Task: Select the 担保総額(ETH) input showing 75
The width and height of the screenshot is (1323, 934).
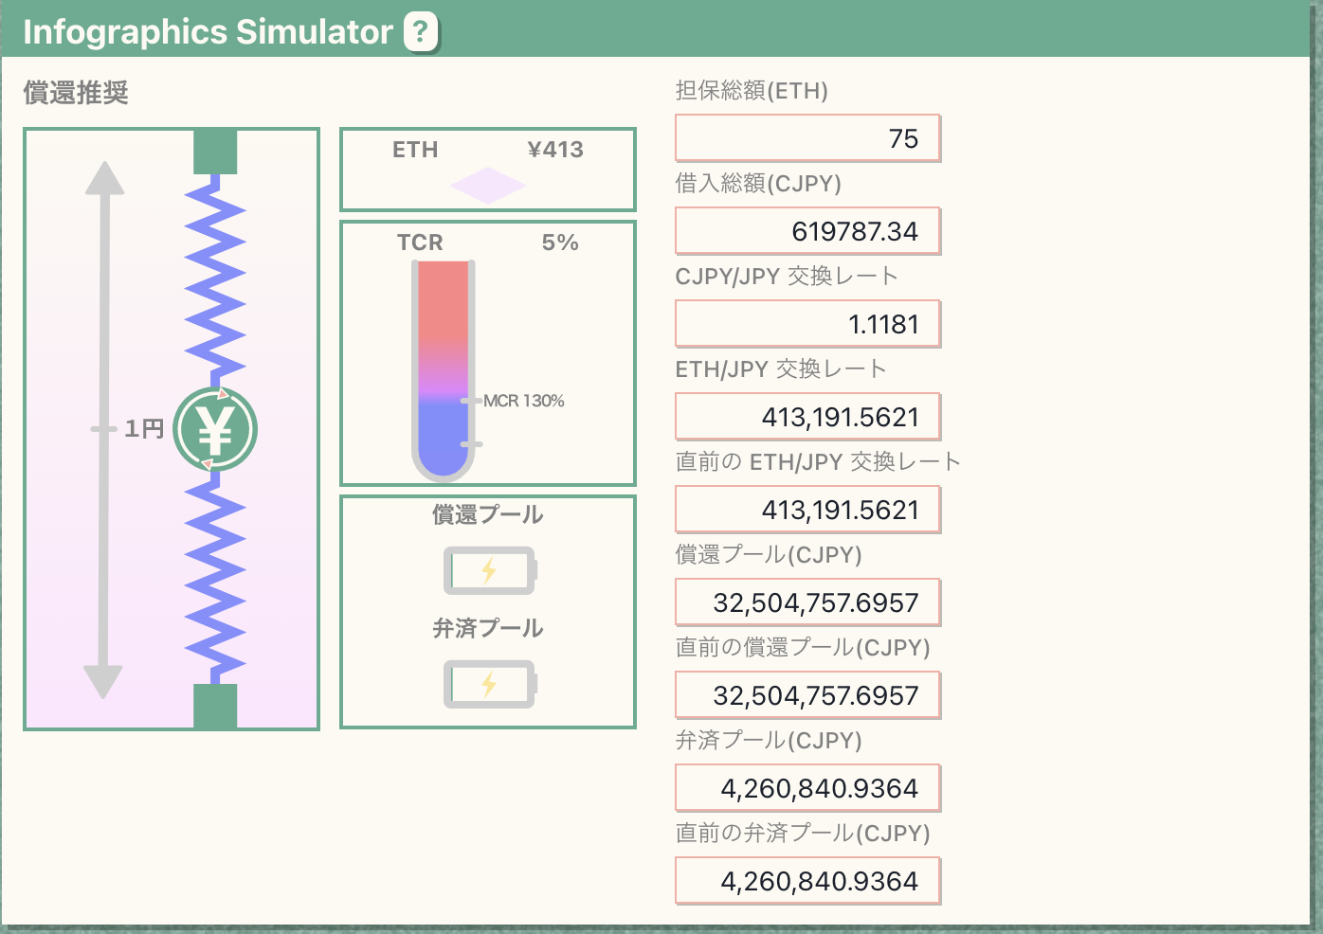Action: tap(806, 138)
